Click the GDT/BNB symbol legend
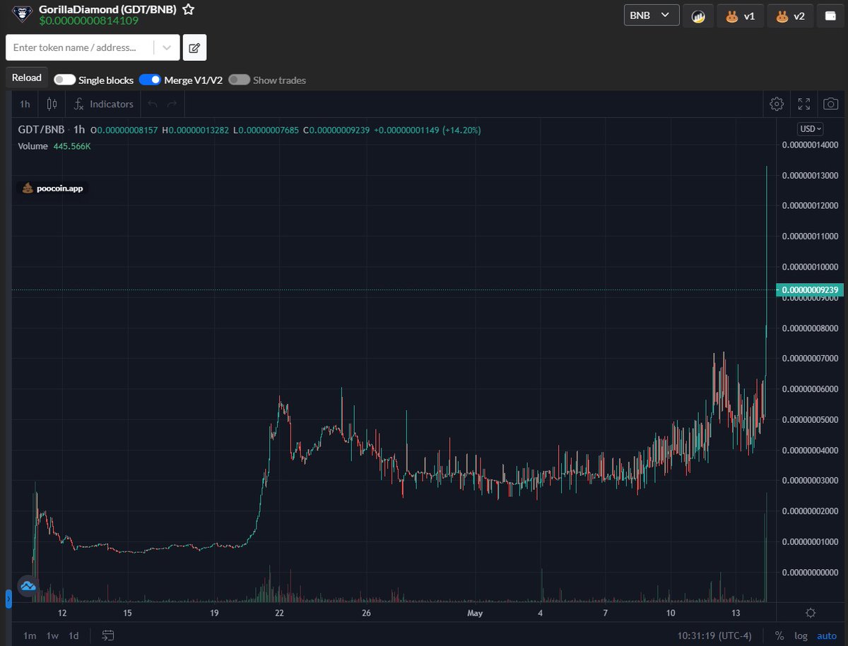848x646 pixels. pyautogui.click(x=41, y=130)
